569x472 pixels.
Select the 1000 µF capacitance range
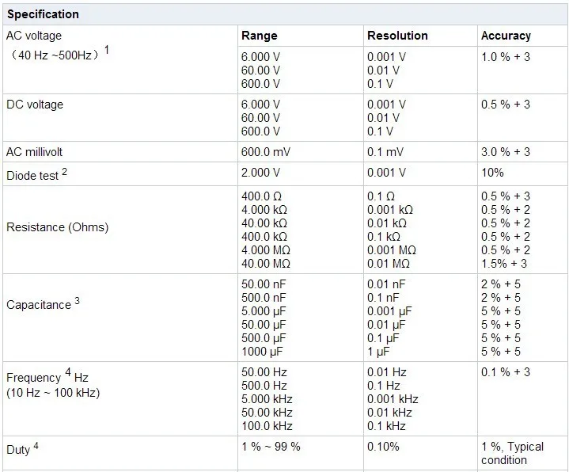[262, 351]
